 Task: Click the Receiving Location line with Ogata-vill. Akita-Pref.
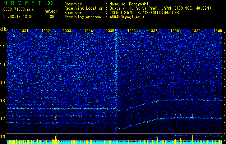(x=138, y=8)
